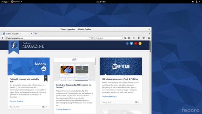Viewport: 202px width, 114px height.
Task: Close the Fedora Magazine tab
Action: [x=31, y=34]
